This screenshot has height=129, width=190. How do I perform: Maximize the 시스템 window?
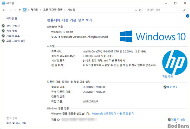[x=175, y=3]
